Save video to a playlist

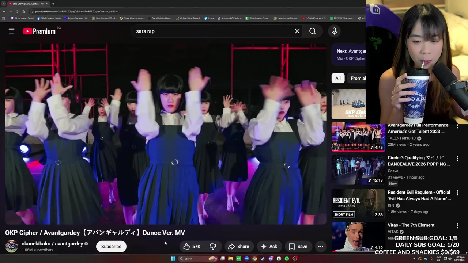298,247
